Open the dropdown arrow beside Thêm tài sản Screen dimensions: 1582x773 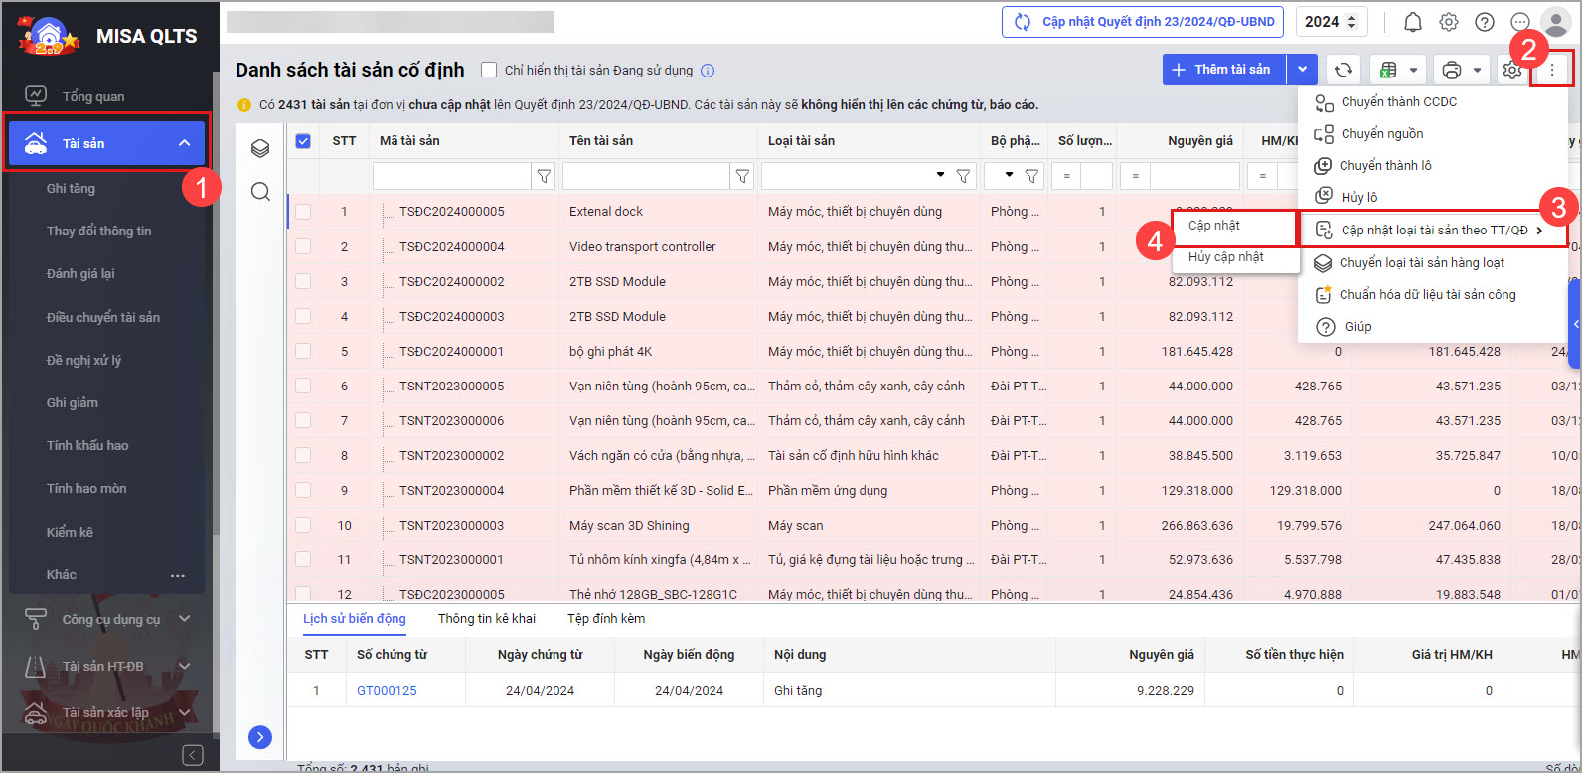[1302, 70]
